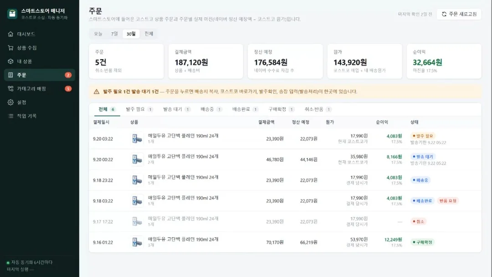492x277 pixels.
Task: Click the 설정 gear icon
Action: coord(10,102)
